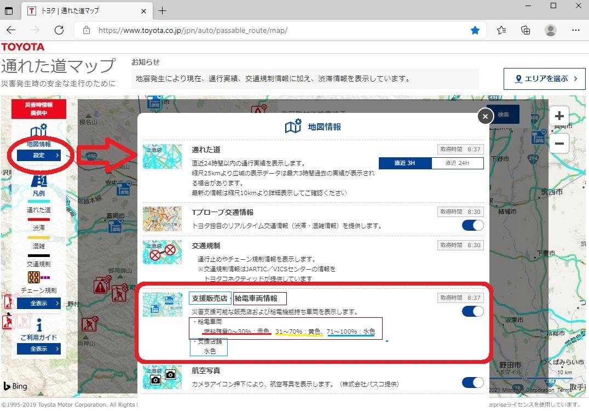This screenshot has width=589, height=411.
Task: Click the browser forward arrow
Action: 35,30
